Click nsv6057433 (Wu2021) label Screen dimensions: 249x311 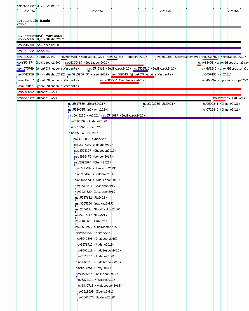click(x=215, y=74)
